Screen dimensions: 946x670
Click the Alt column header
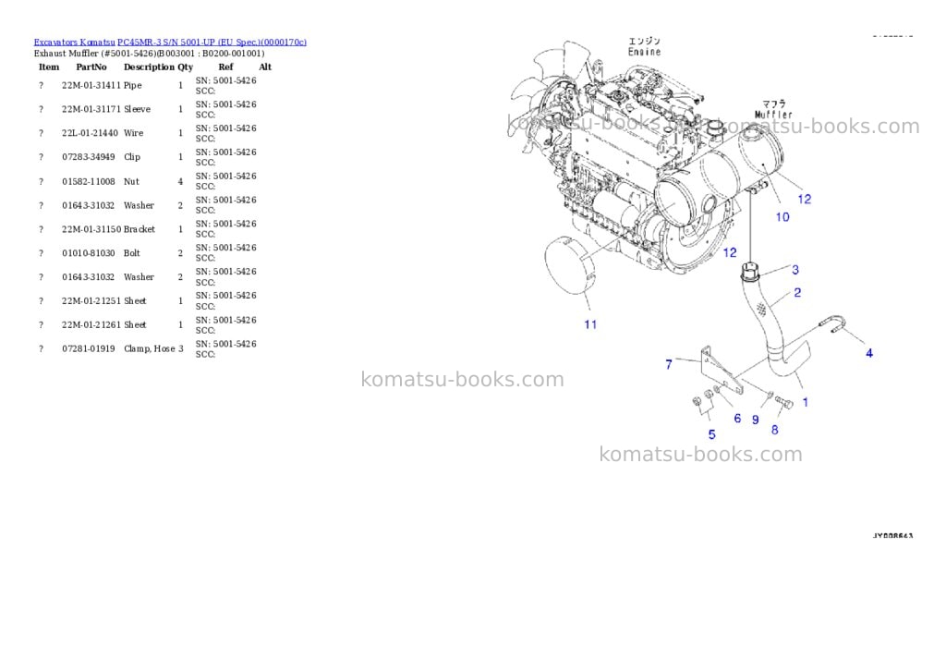click(265, 67)
